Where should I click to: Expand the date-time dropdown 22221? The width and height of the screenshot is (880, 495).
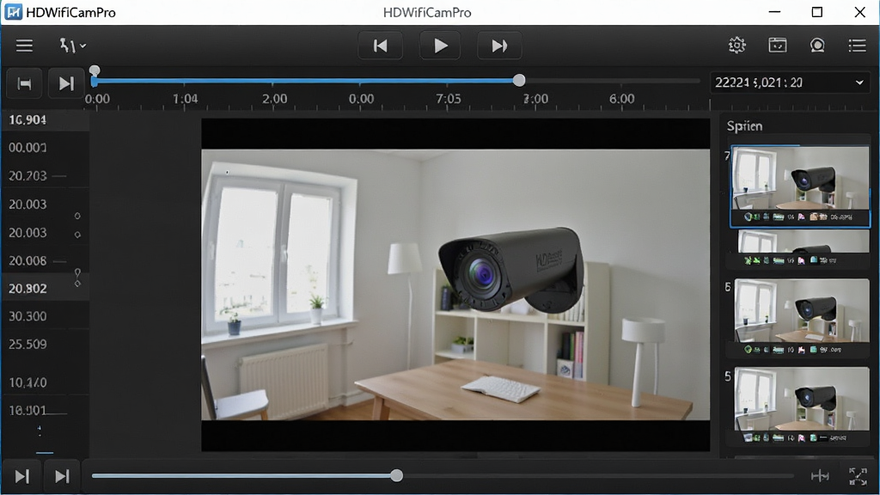[x=791, y=82]
